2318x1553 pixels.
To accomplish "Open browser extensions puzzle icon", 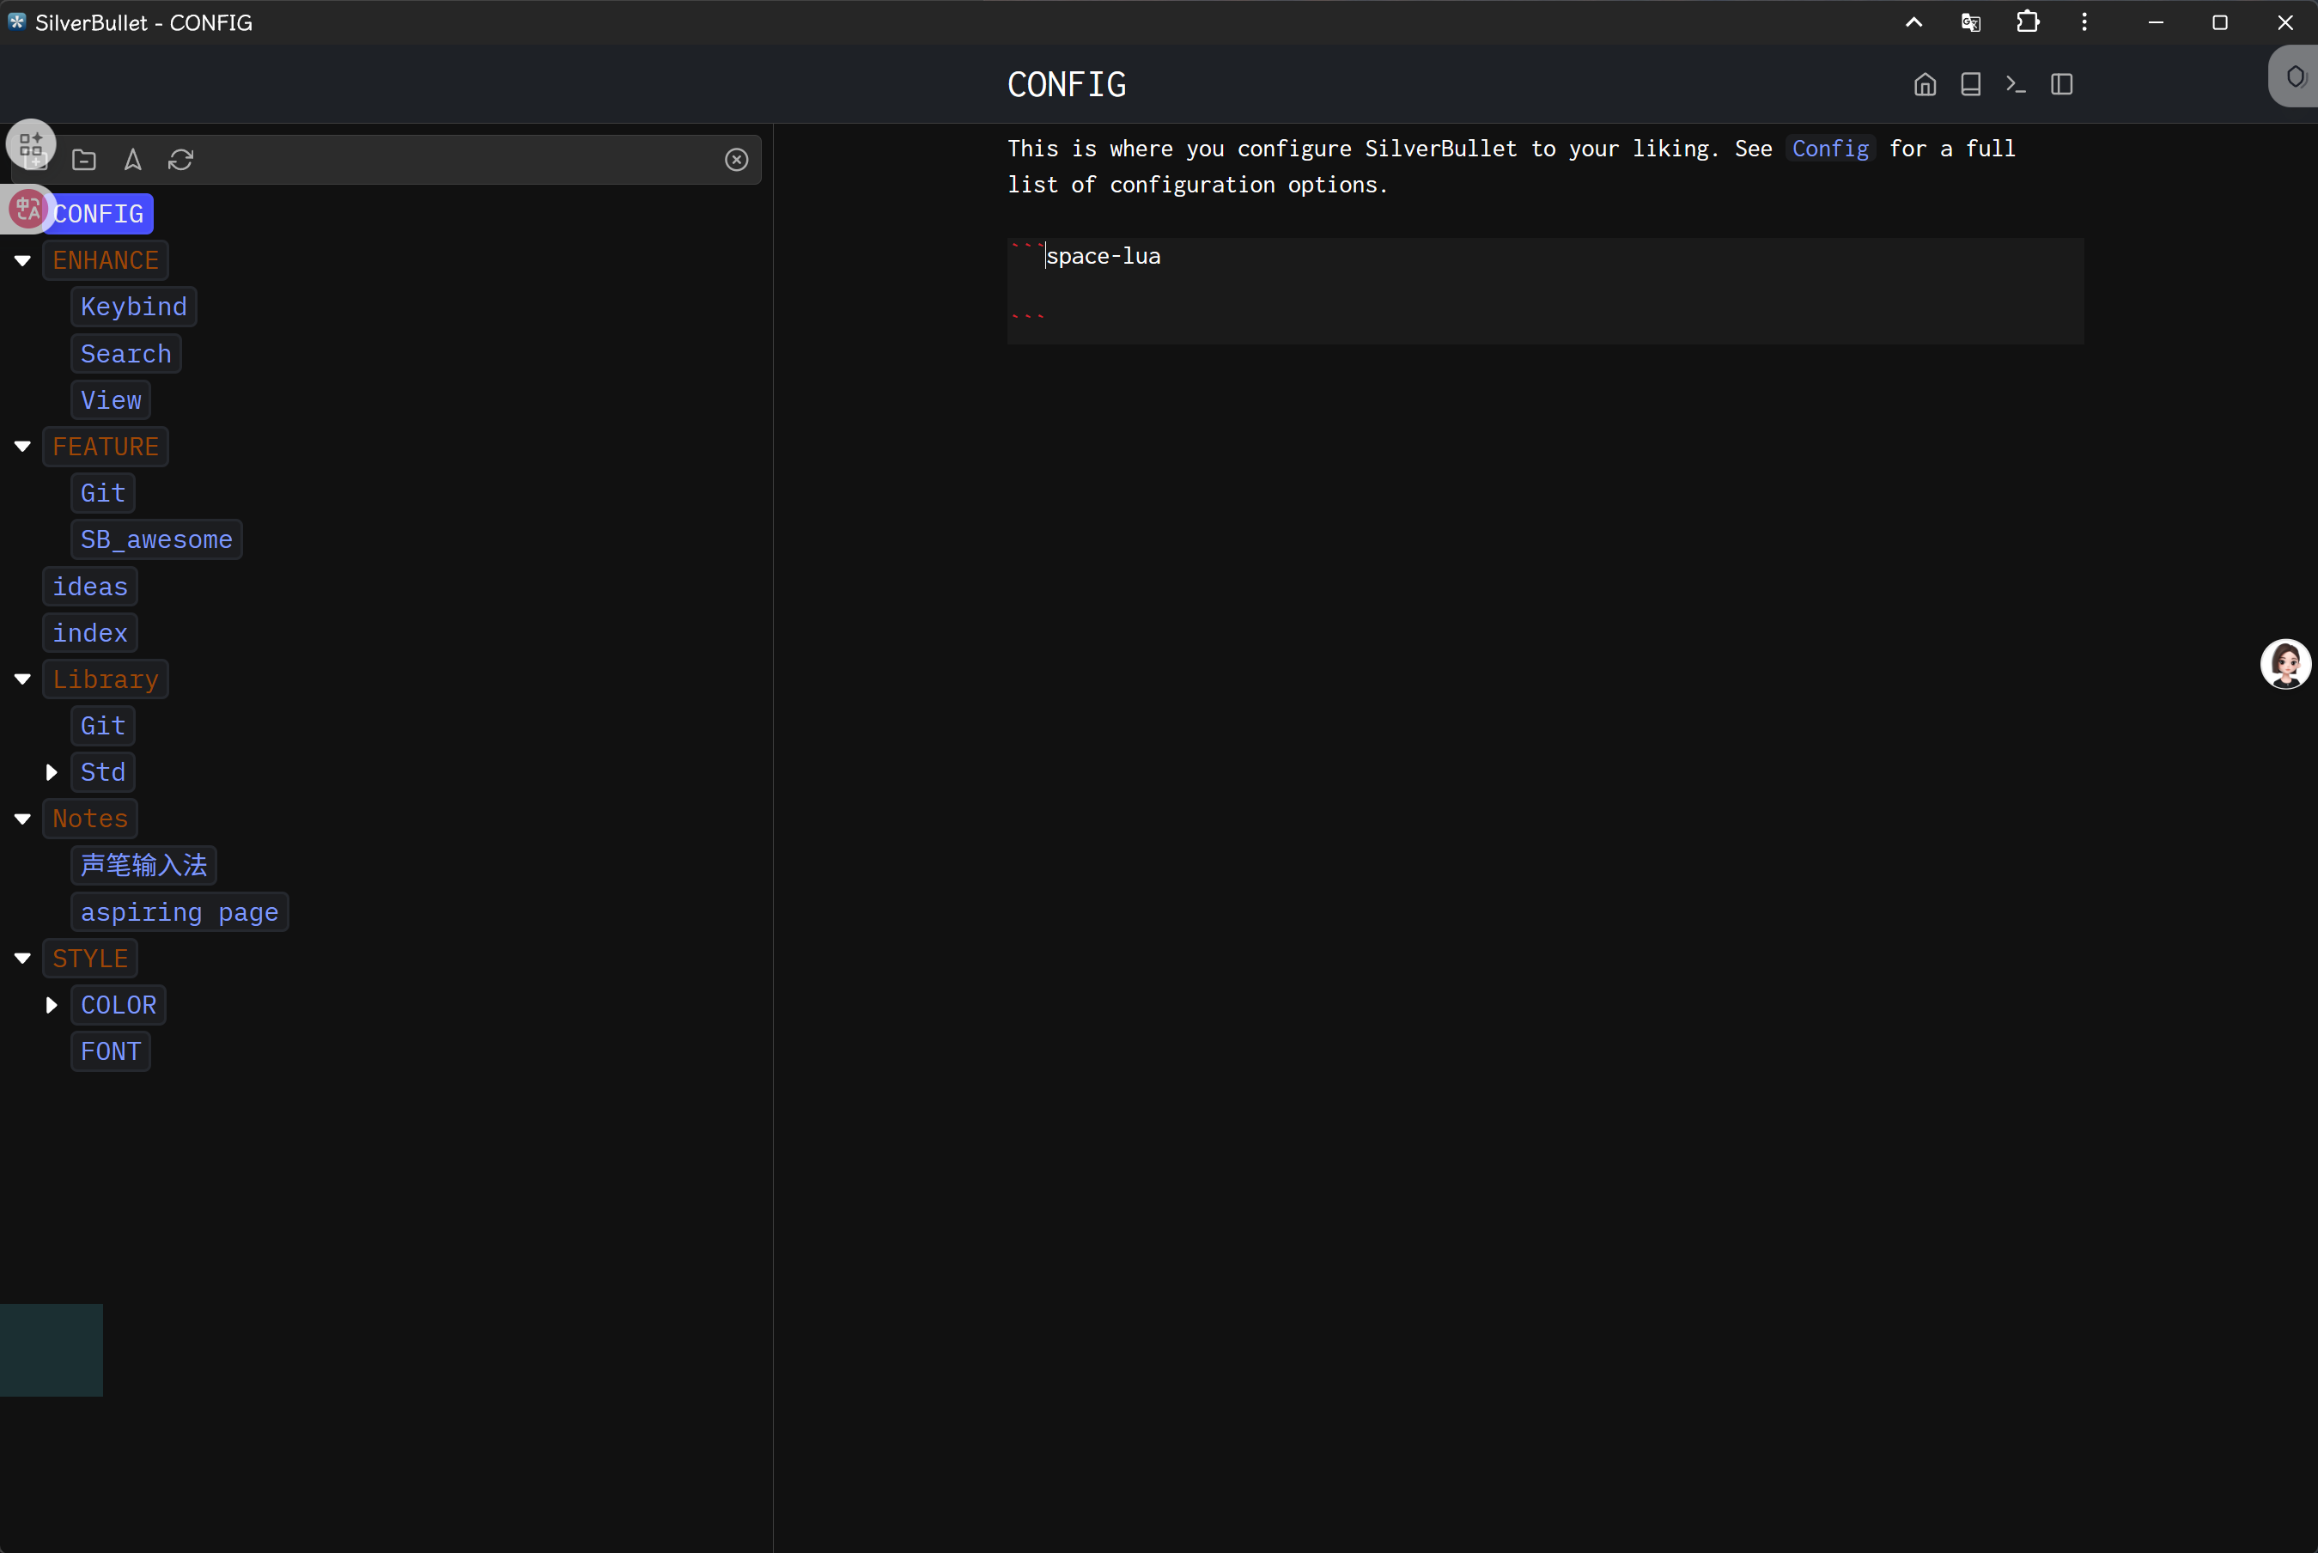I will (2027, 21).
